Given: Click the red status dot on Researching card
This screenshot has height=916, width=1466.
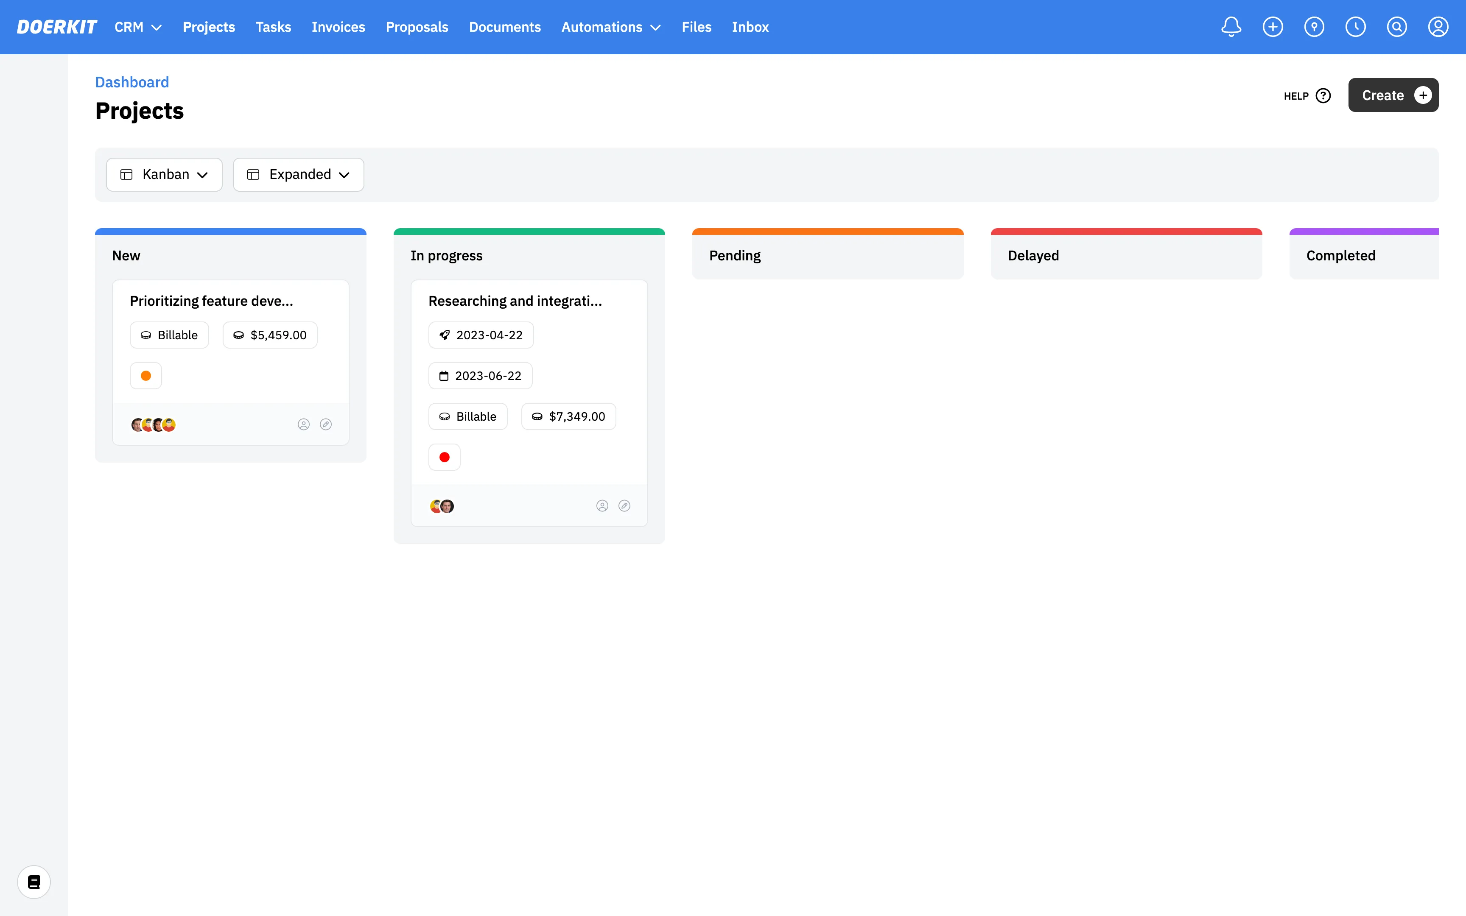Looking at the screenshot, I should point(444,457).
